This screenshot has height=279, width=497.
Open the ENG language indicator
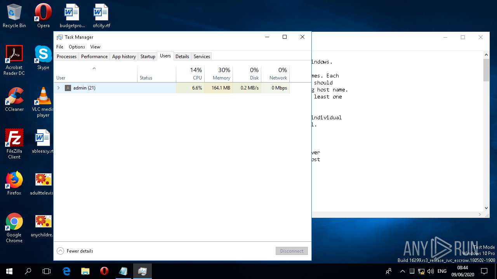442,271
